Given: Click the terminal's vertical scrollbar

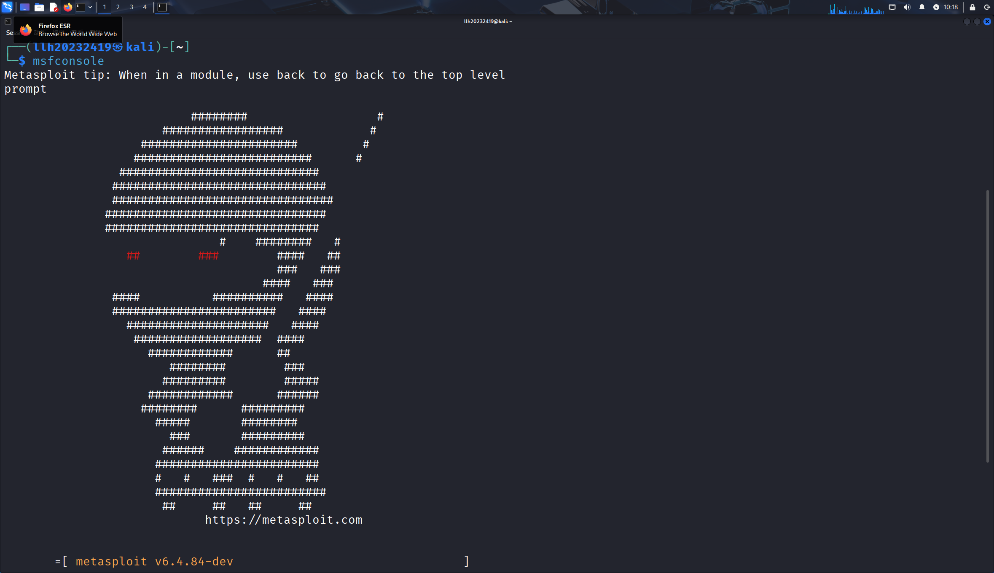Looking at the screenshot, I should (988, 327).
